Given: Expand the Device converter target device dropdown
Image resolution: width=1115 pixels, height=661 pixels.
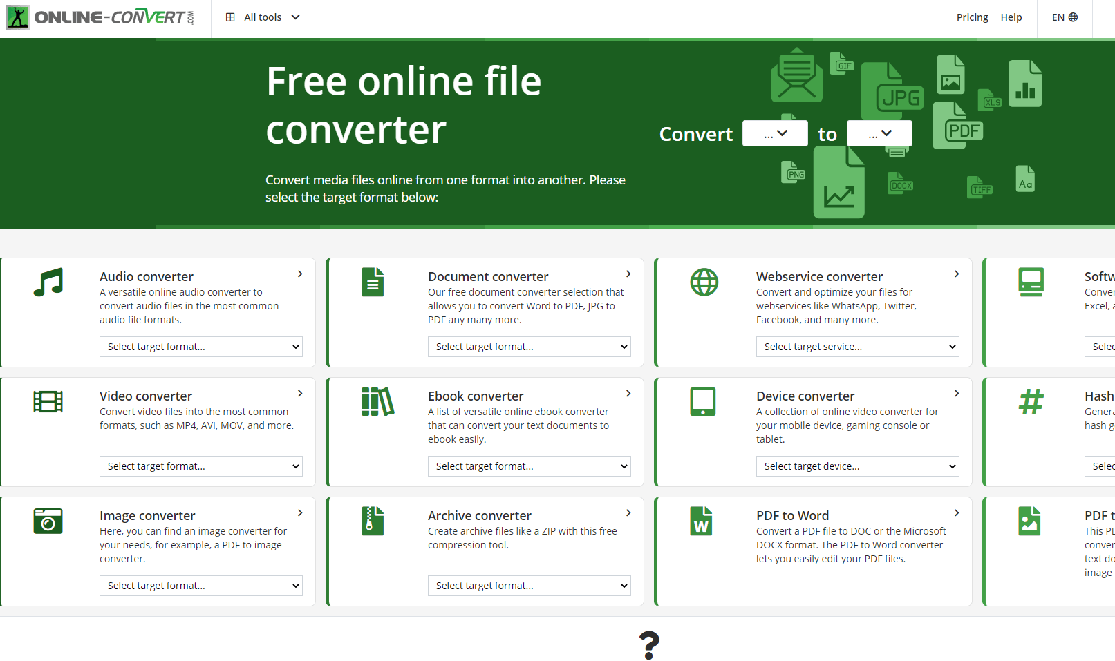Looking at the screenshot, I should point(857,466).
